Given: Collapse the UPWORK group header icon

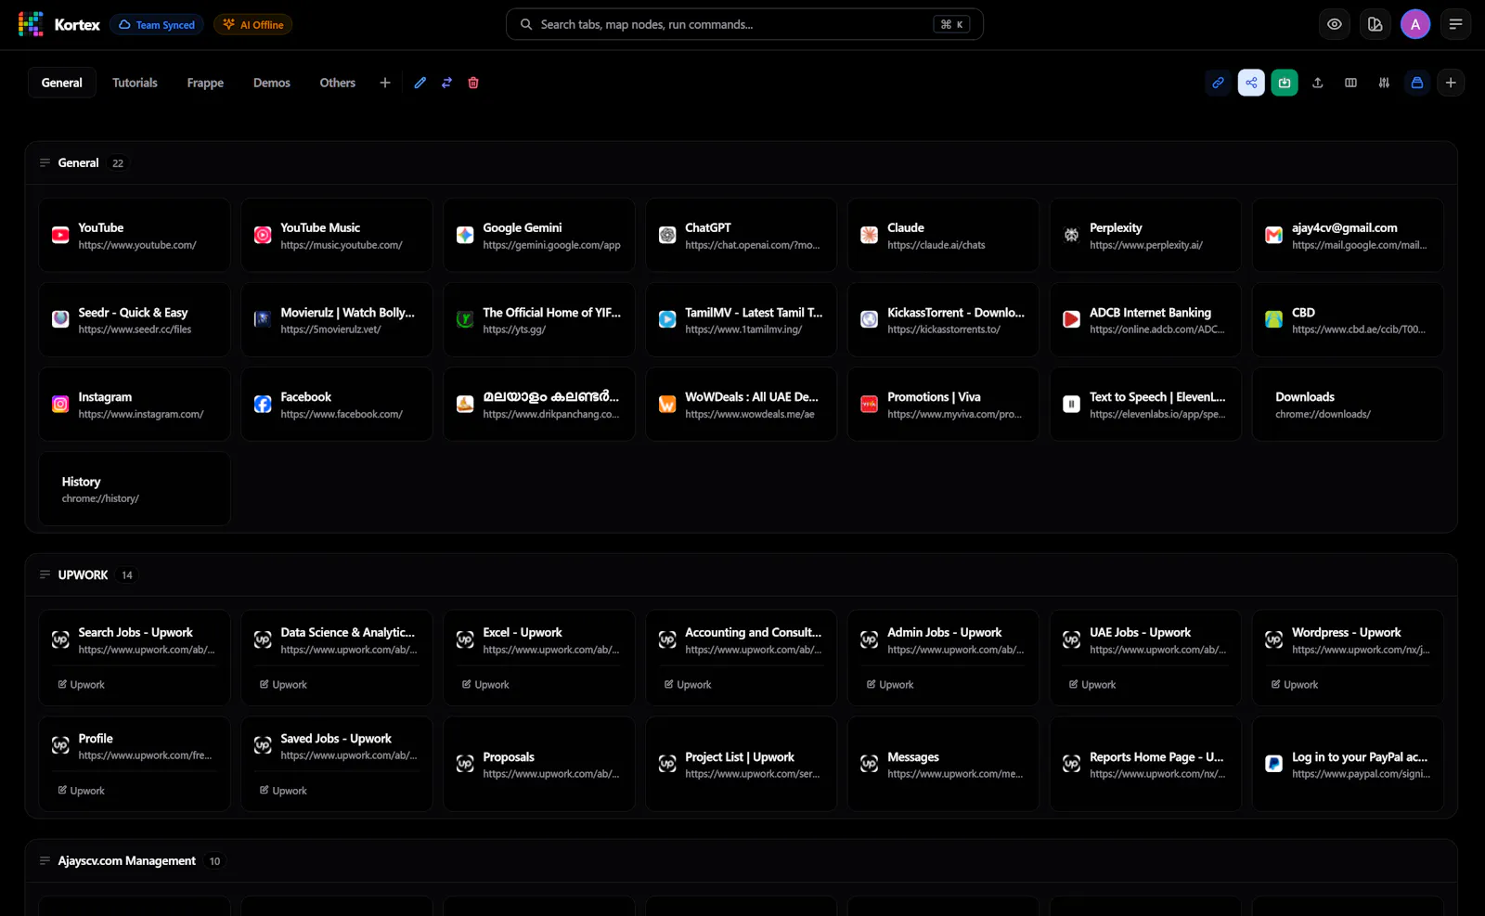Looking at the screenshot, I should pyautogui.click(x=45, y=575).
